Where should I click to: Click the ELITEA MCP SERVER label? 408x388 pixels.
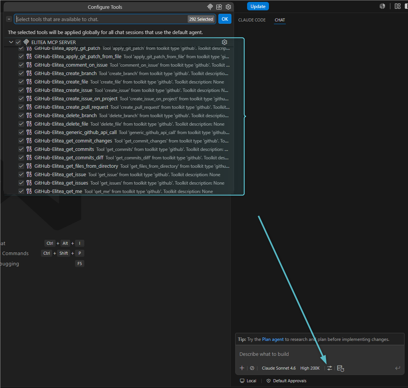[x=54, y=42]
